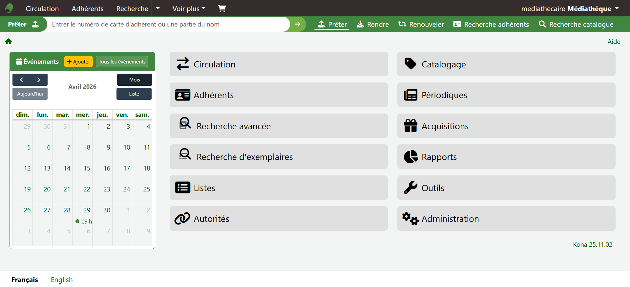
Task: Show Tous les événements
Action: [x=122, y=62]
